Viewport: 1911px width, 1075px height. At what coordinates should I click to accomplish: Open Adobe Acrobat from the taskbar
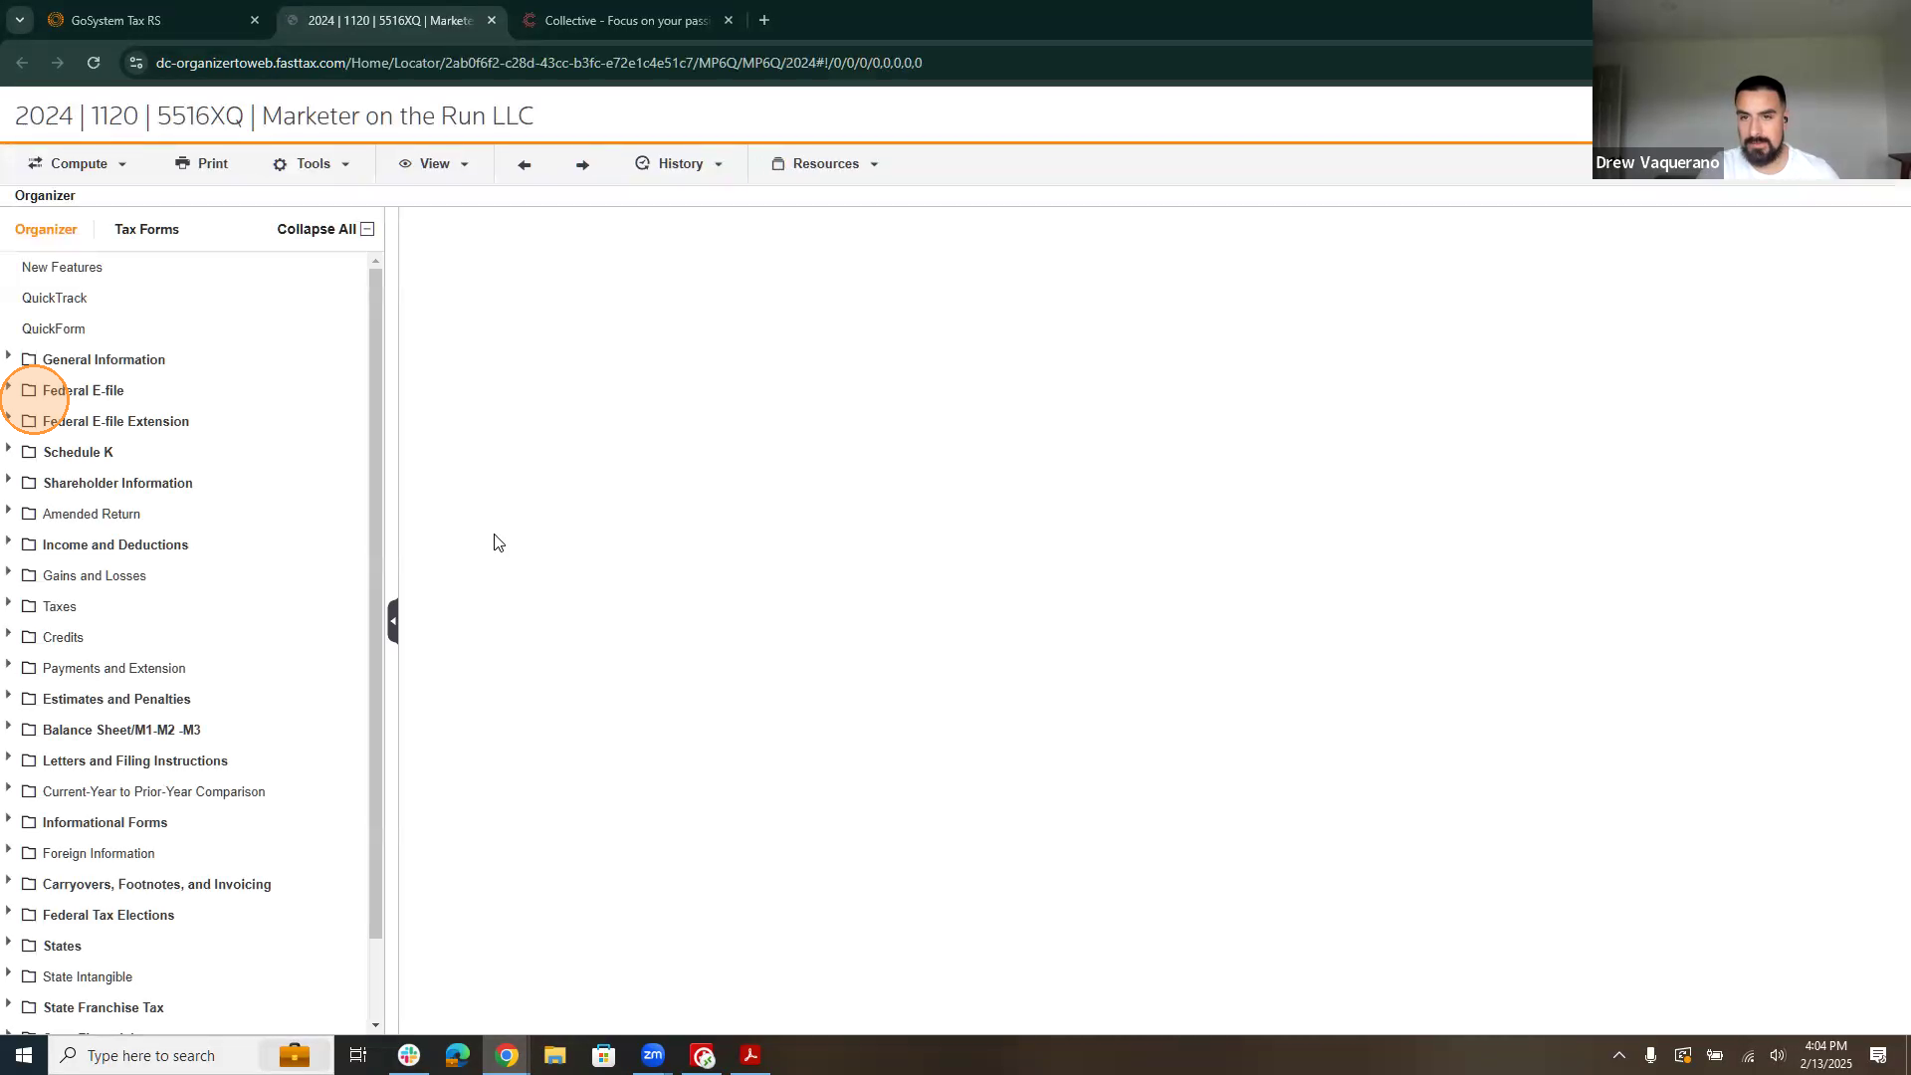(x=750, y=1055)
